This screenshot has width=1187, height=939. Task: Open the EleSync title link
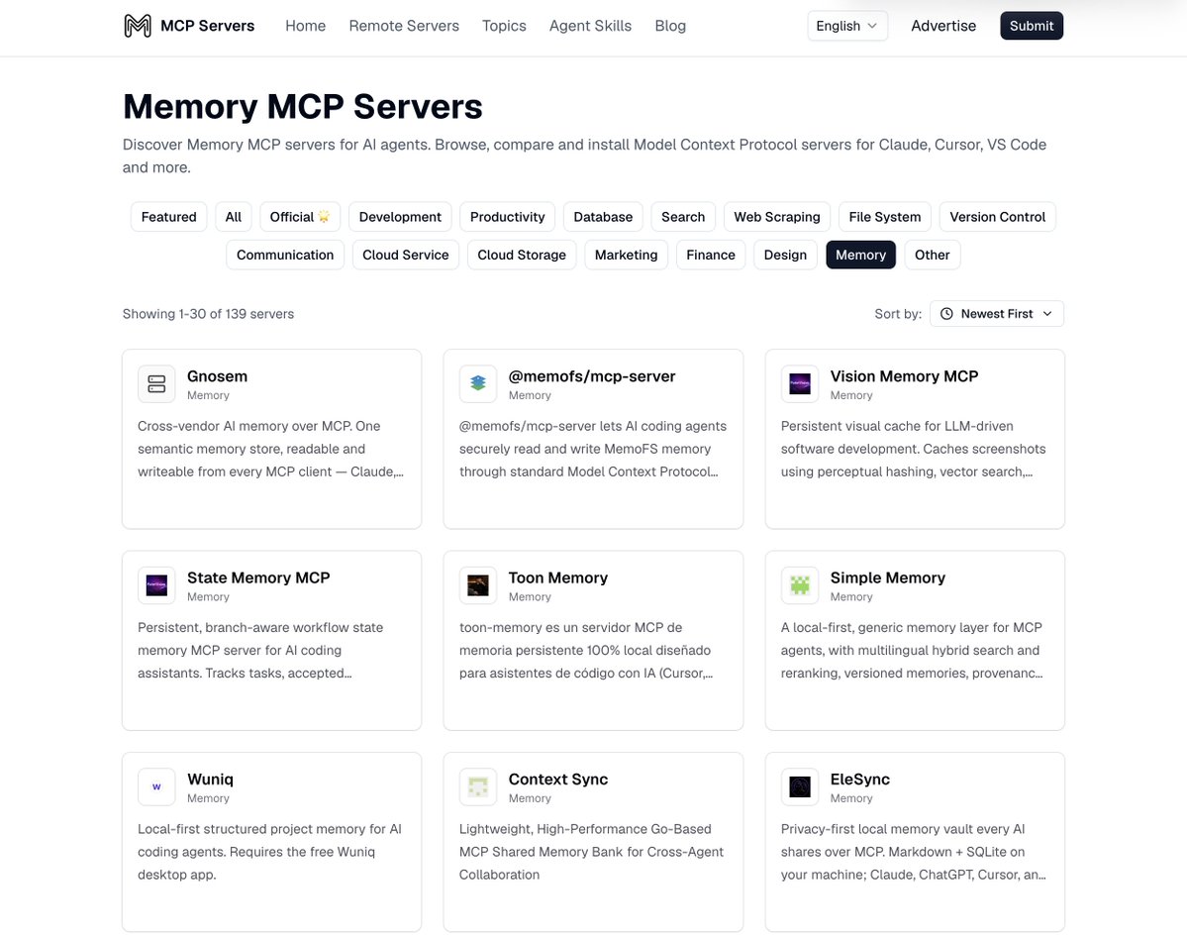pyautogui.click(x=859, y=780)
